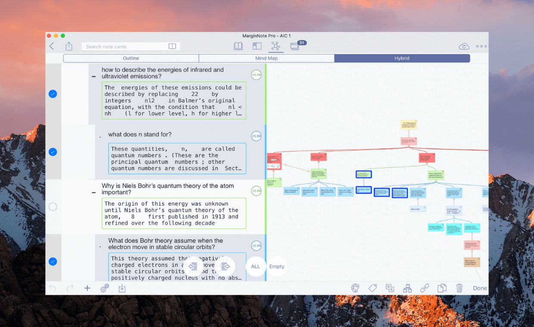Add a tag using tag icon

373,288
